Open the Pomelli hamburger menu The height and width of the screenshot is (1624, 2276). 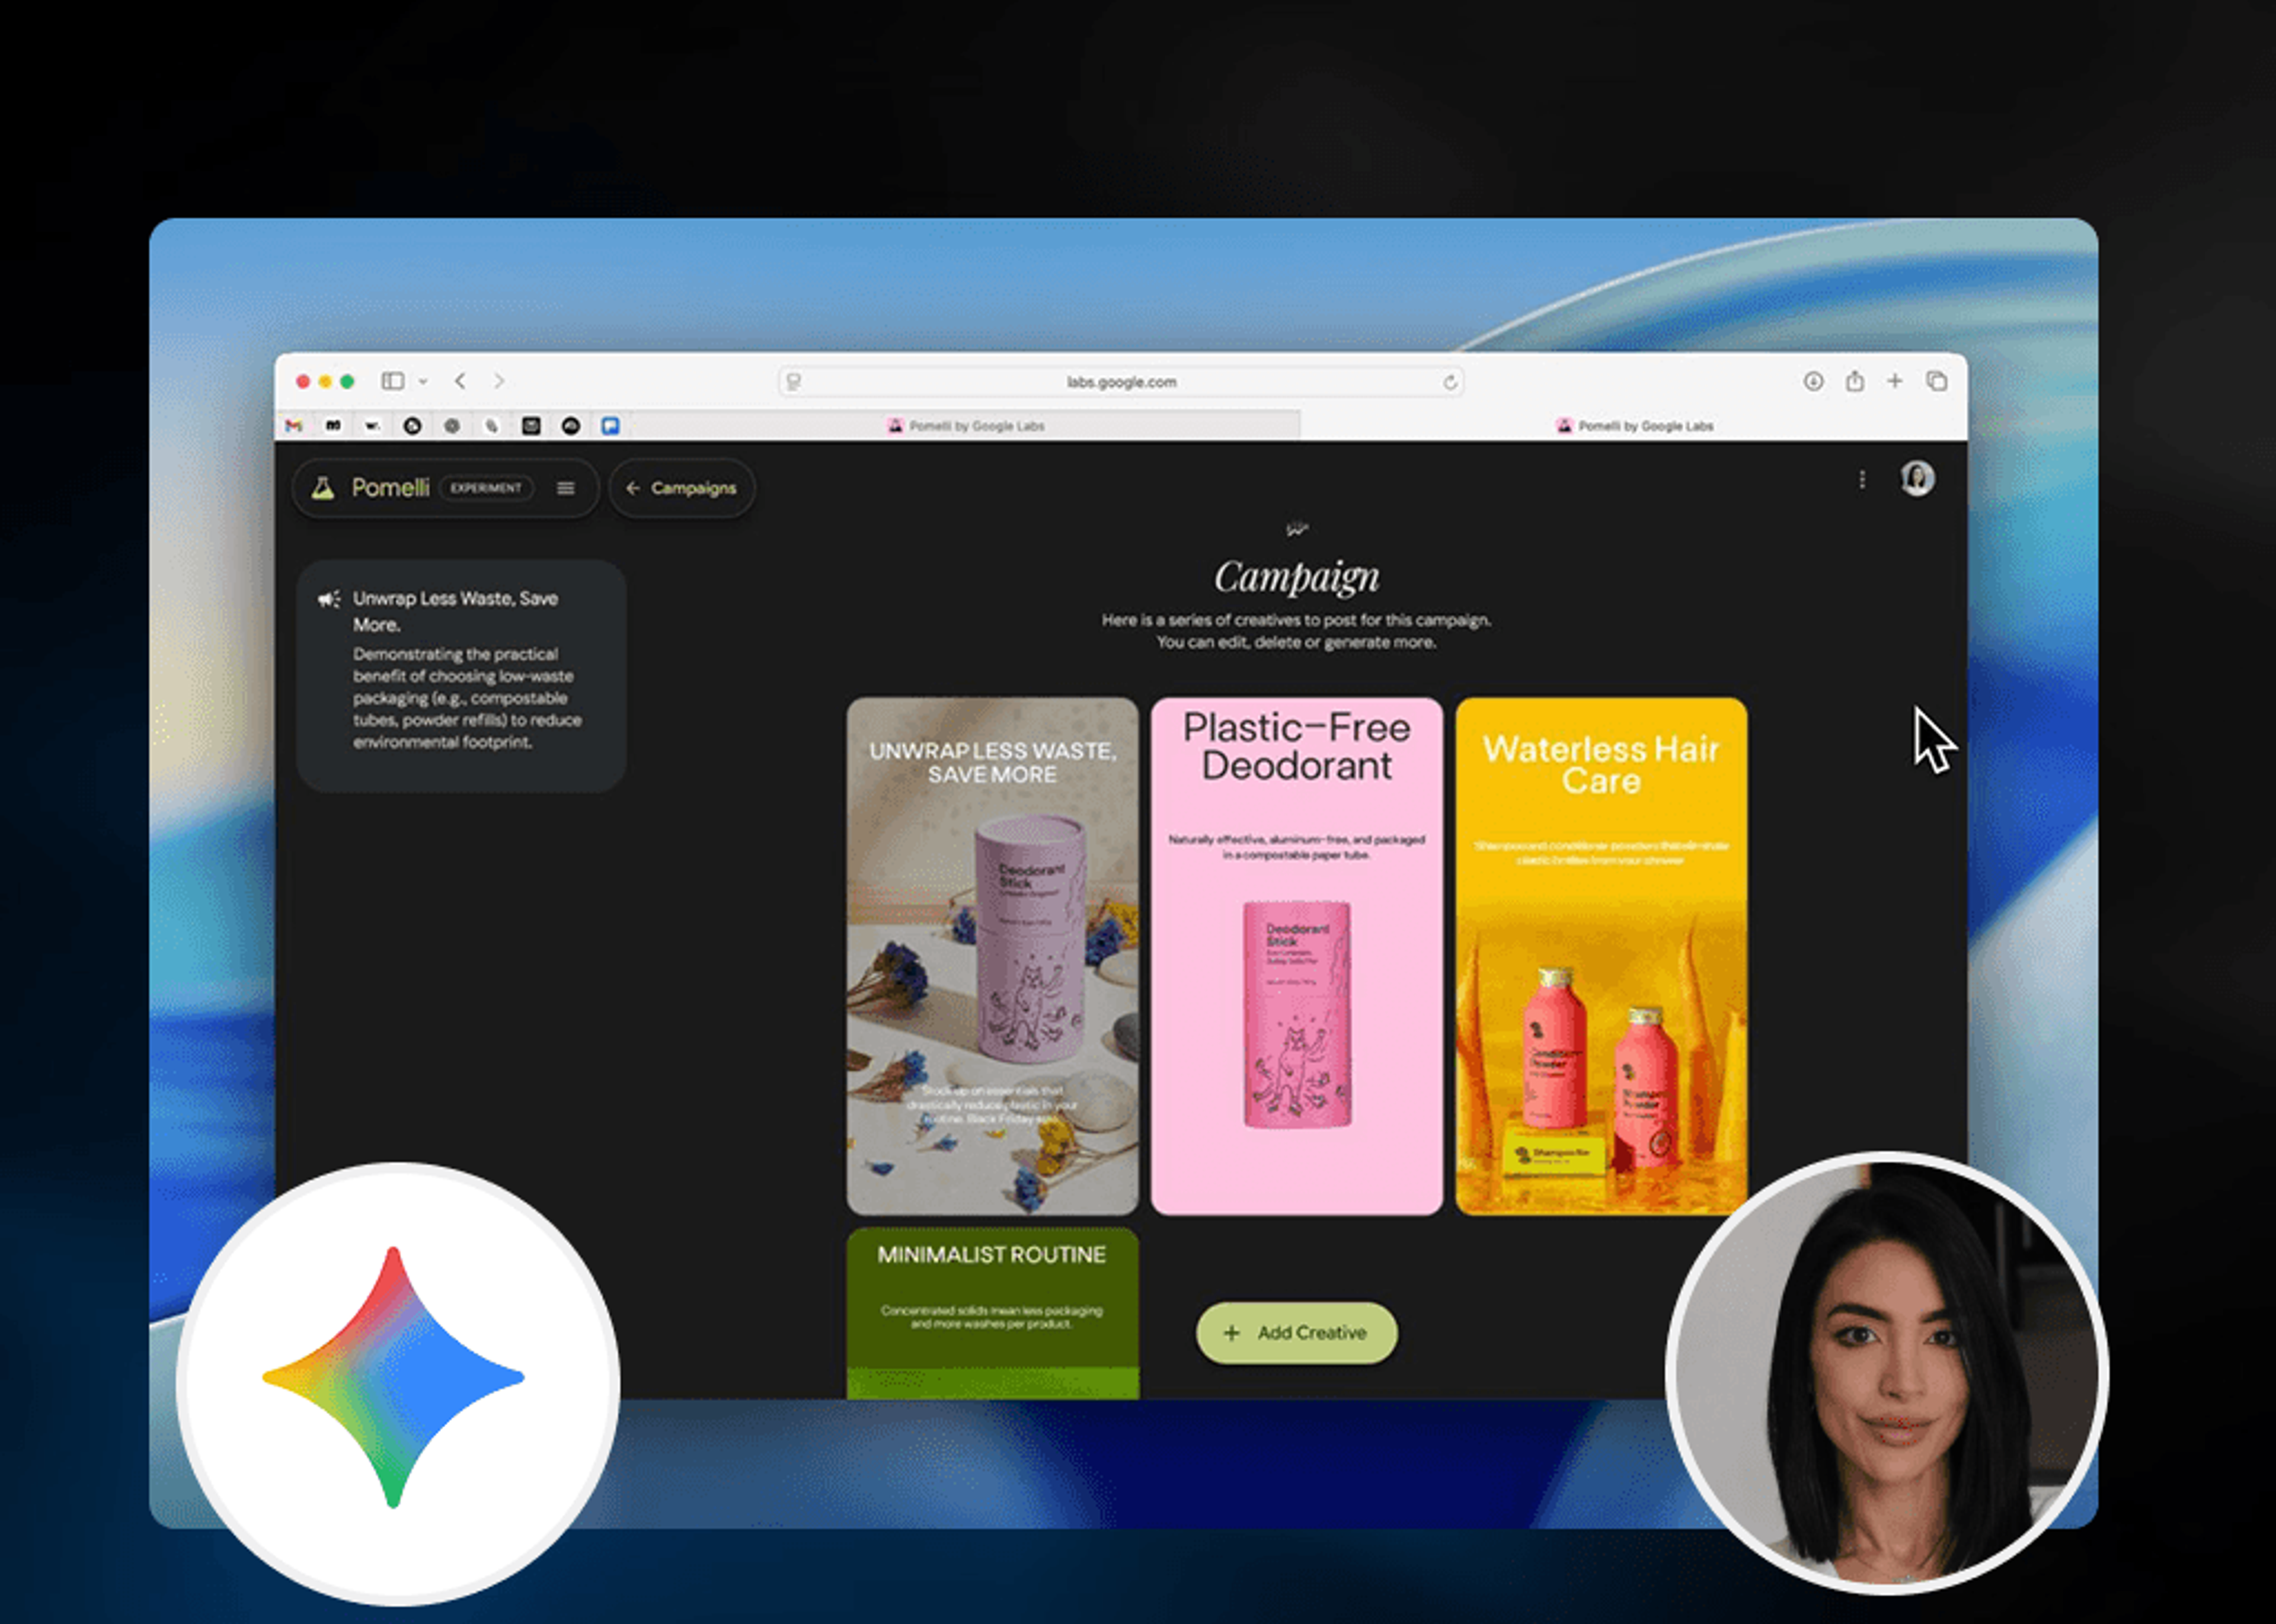[565, 488]
